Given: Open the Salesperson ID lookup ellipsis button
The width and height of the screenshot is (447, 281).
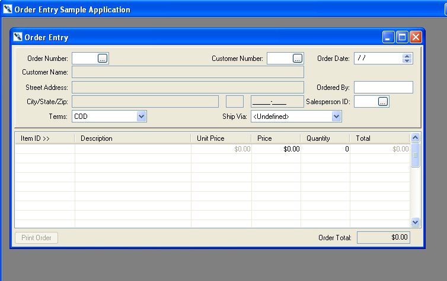Looking at the screenshot, I should [383, 102].
